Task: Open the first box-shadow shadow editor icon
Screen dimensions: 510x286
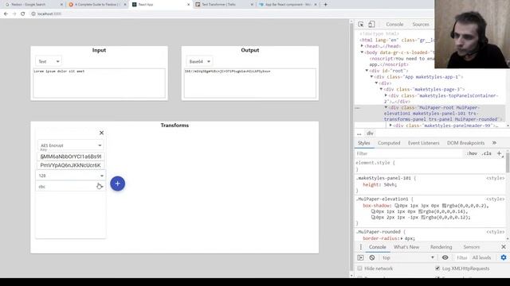Action: 397,206
